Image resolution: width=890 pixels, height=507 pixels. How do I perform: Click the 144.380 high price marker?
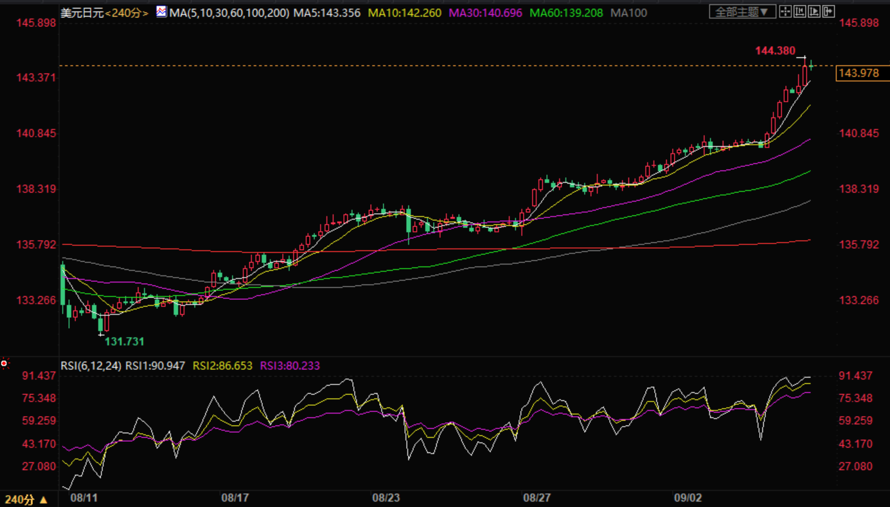click(775, 51)
